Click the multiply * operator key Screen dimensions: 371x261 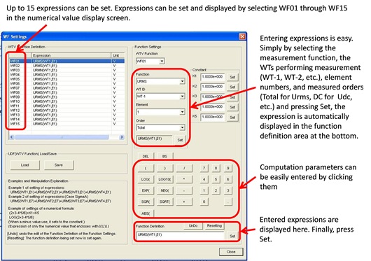point(184,179)
